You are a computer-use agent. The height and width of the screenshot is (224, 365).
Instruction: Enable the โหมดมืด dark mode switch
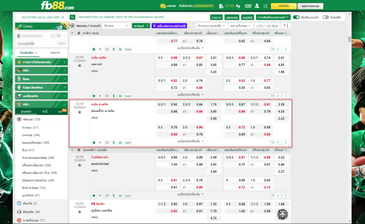pos(325,17)
